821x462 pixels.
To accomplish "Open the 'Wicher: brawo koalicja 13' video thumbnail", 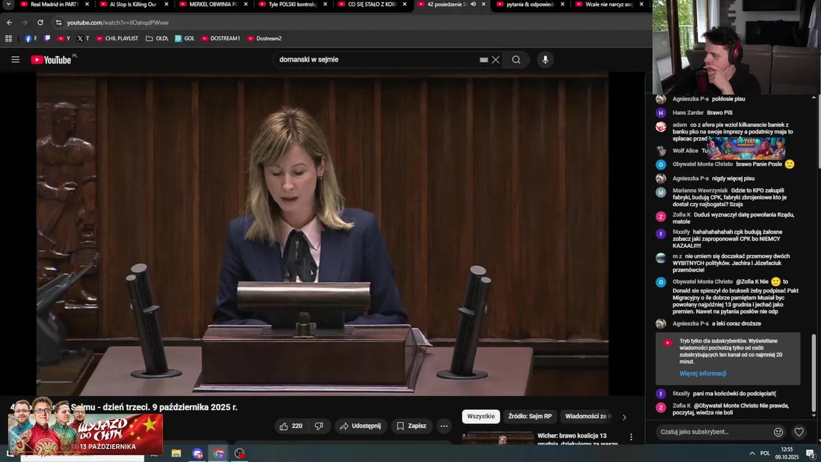I will (x=498, y=438).
